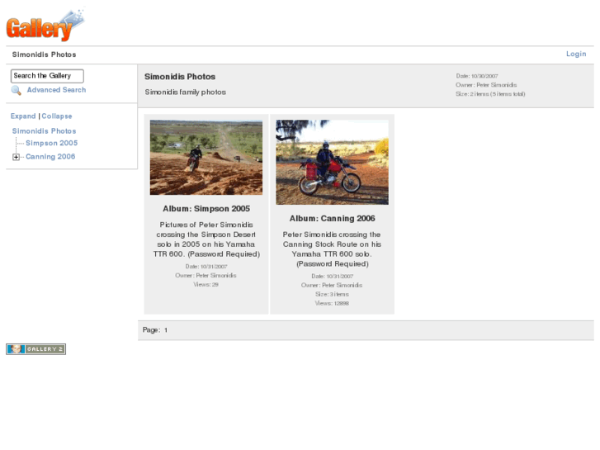
Task: Click the magnifier icon beside Advanced Search
Action: (16, 90)
